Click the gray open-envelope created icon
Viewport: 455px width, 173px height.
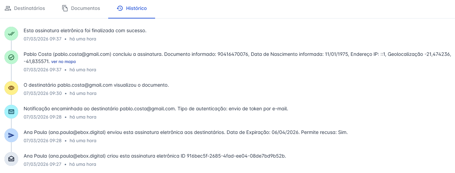click(x=11, y=159)
